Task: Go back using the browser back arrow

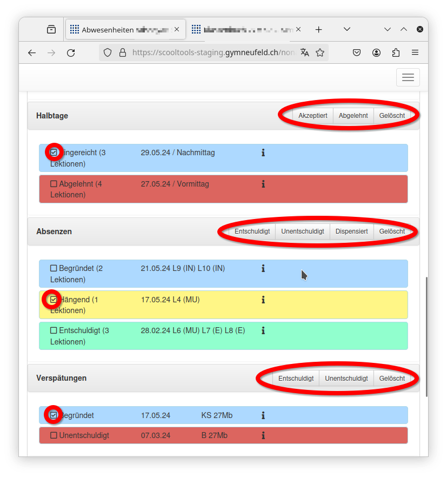Action: coord(32,52)
